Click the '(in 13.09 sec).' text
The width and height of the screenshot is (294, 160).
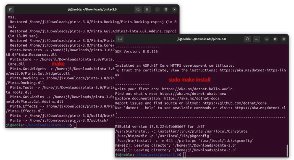pos(24,36)
